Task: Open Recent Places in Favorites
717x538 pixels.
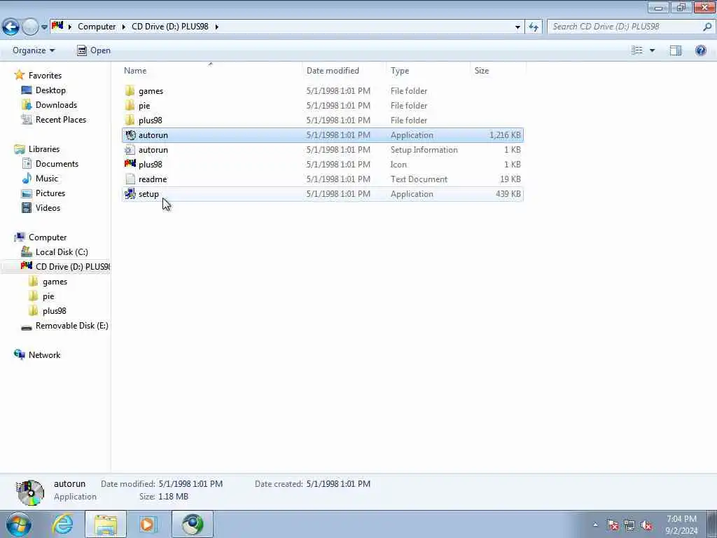Action: click(61, 119)
